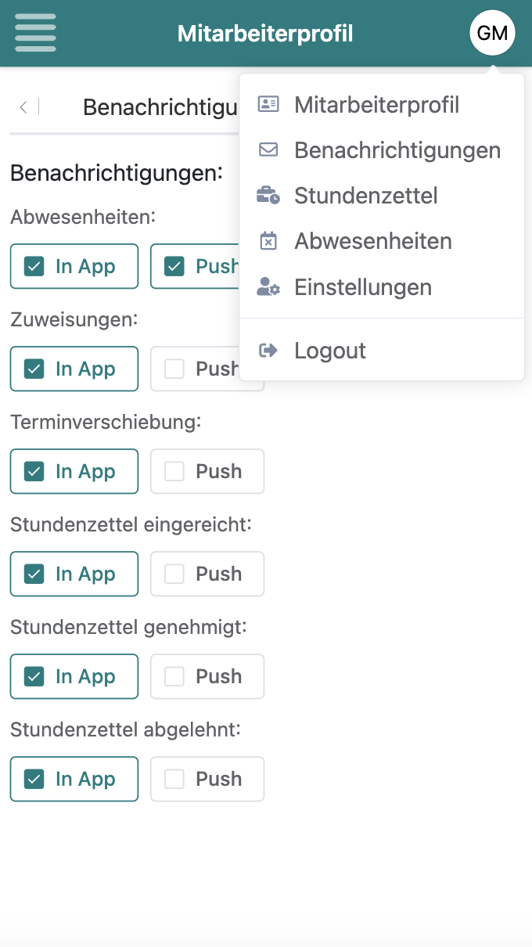532x947 pixels.
Task: Click the briefcase-clock icon for Stundenzettel
Action: [x=269, y=194]
